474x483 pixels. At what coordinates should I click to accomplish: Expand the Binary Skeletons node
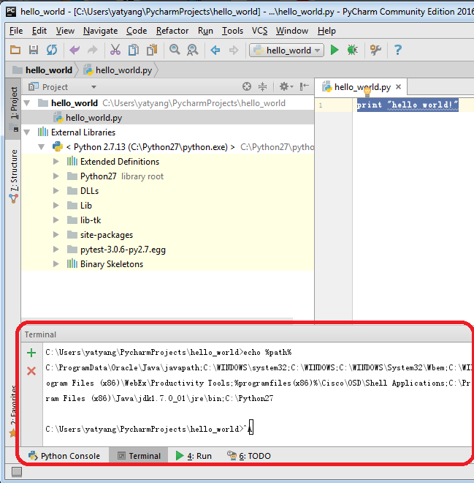pyautogui.click(x=56, y=264)
